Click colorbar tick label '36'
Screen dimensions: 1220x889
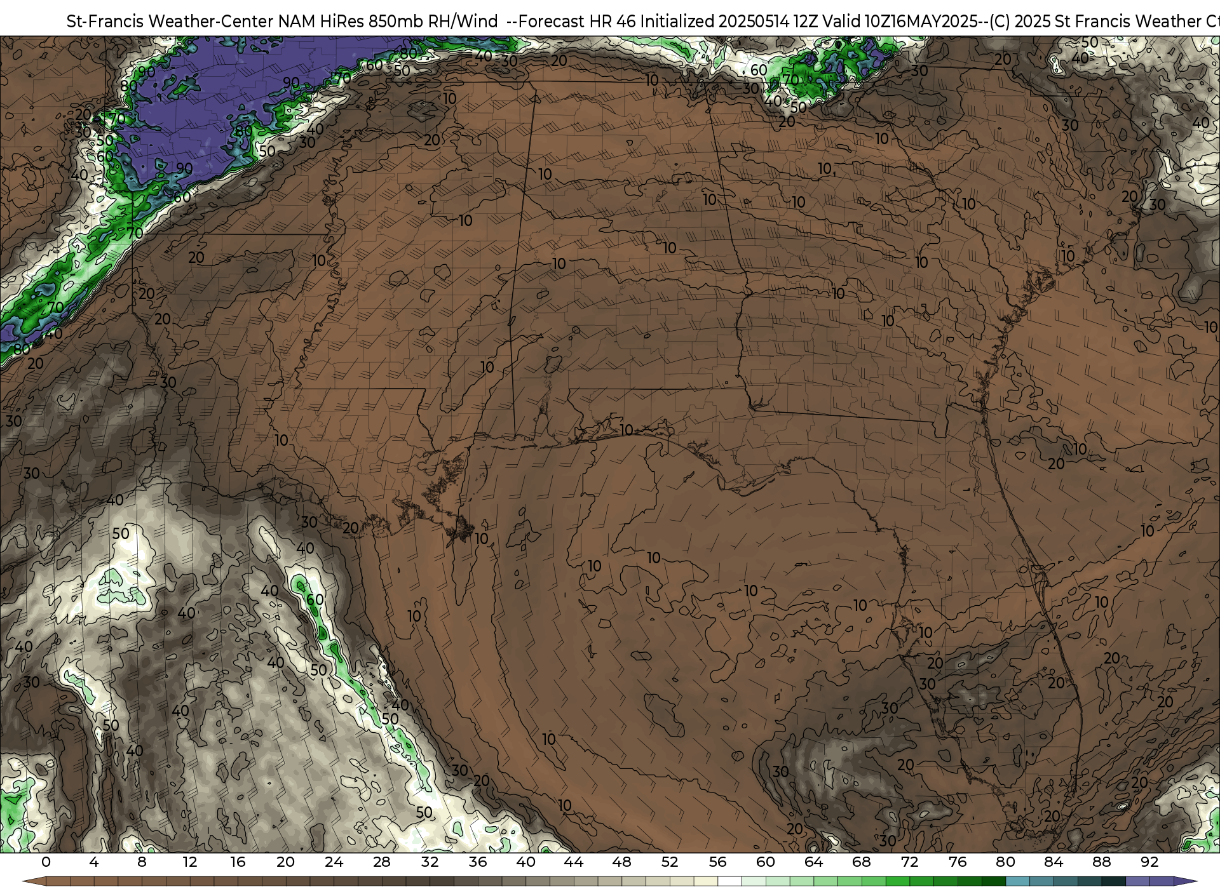click(x=478, y=862)
